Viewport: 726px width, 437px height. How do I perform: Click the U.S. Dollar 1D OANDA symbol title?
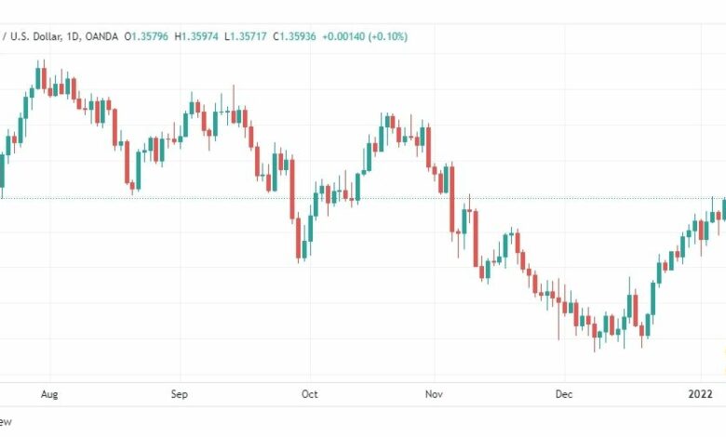point(60,36)
